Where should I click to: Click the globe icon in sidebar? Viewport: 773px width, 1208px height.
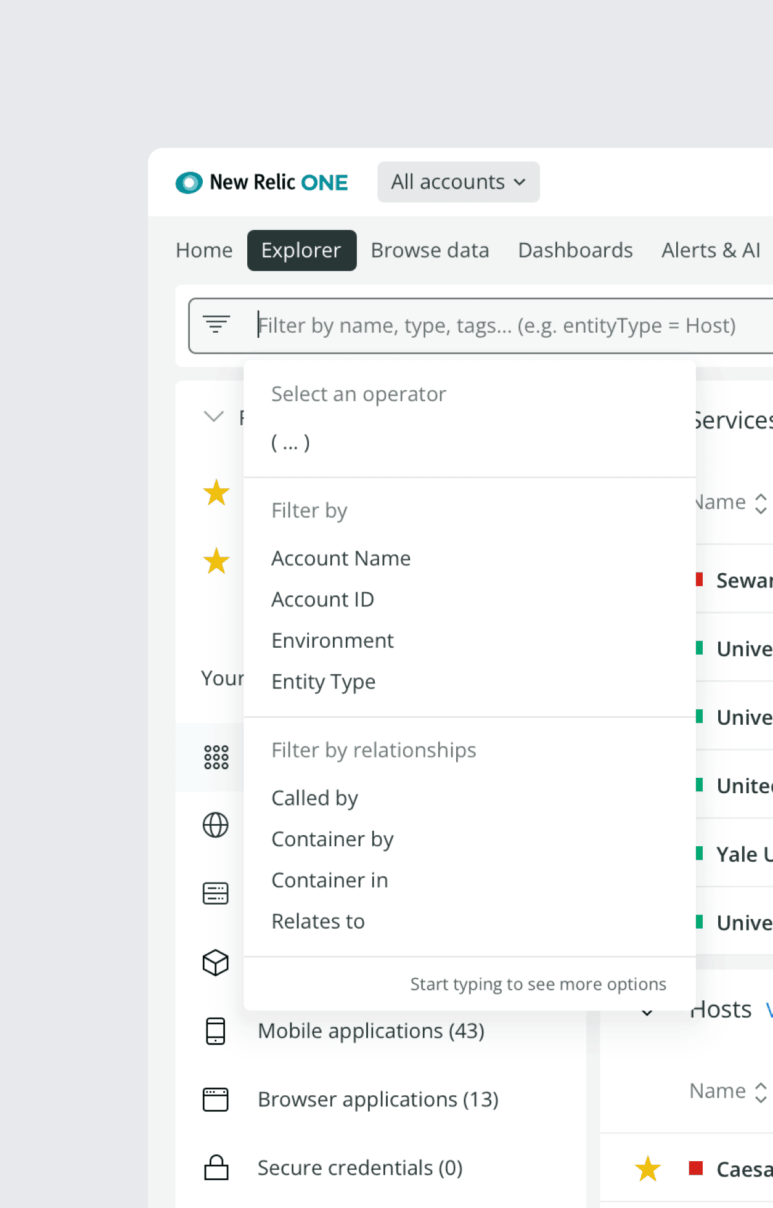click(216, 825)
